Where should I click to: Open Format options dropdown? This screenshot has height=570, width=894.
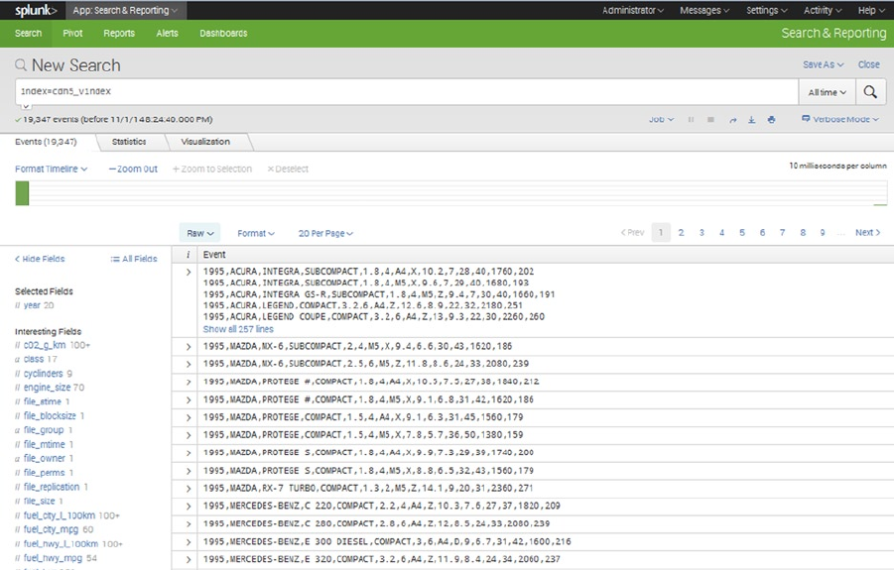point(255,234)
